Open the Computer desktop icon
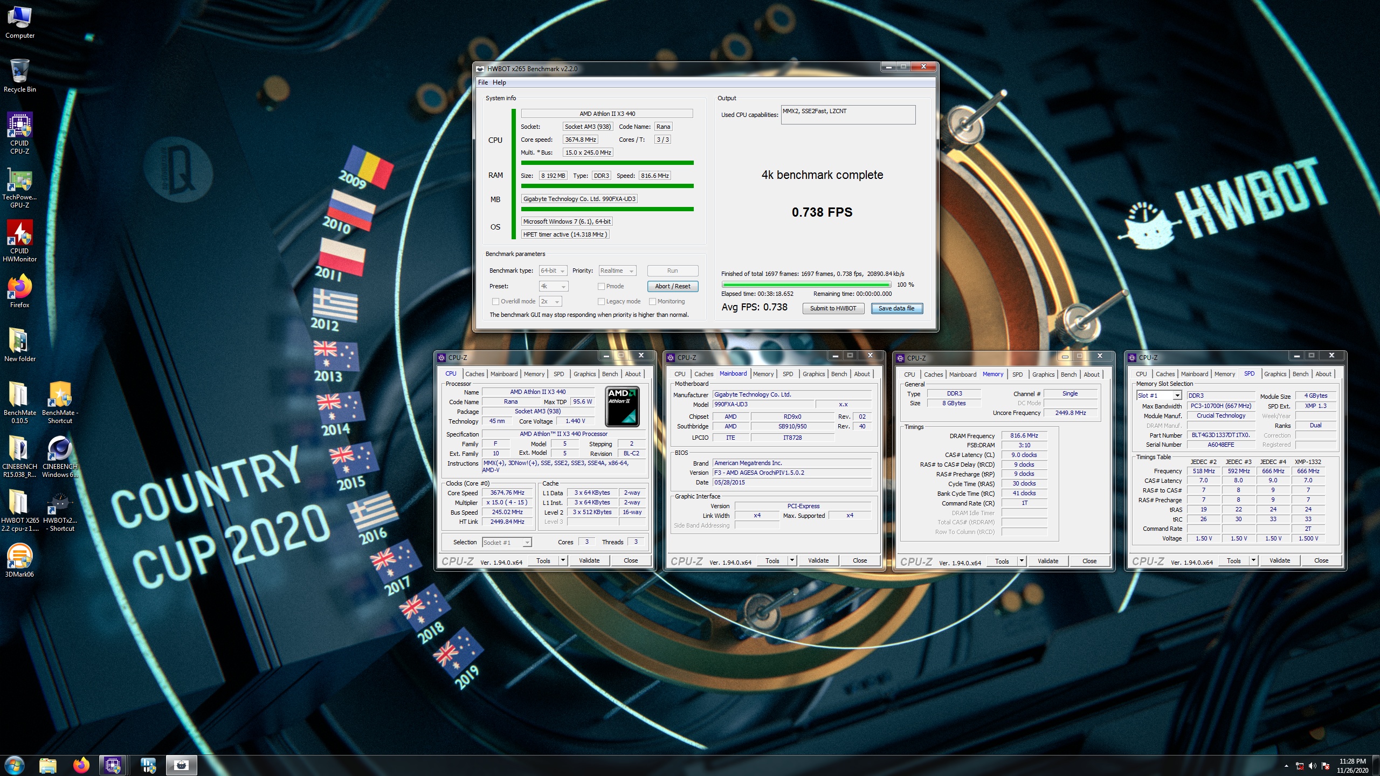Viewport: 1380px width, 776px height. 20,23
